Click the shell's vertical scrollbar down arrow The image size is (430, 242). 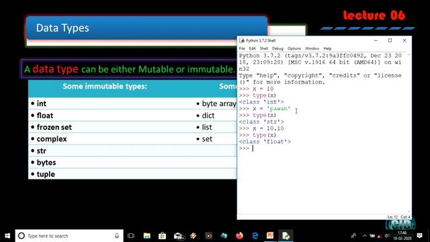(409, 212)
